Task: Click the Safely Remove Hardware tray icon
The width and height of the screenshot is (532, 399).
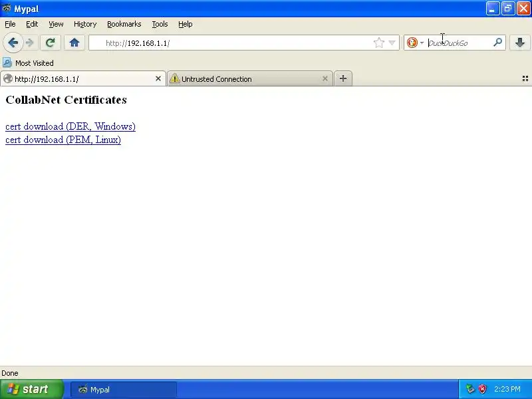Action: tap(470, 389)
